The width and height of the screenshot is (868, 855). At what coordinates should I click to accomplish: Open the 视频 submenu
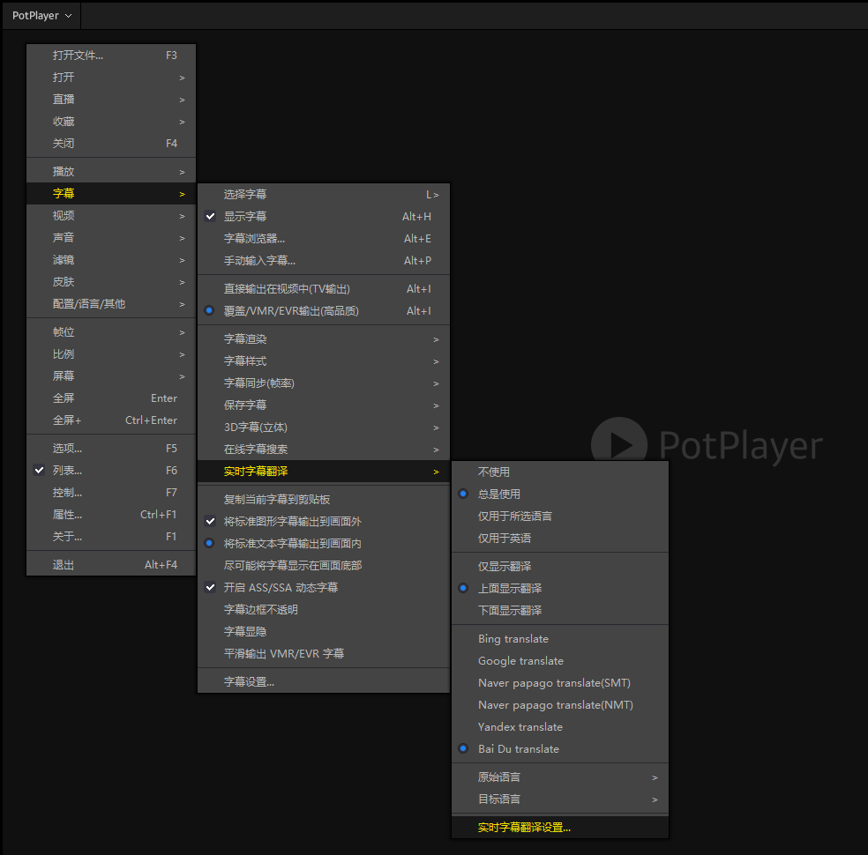coord(111,216)
